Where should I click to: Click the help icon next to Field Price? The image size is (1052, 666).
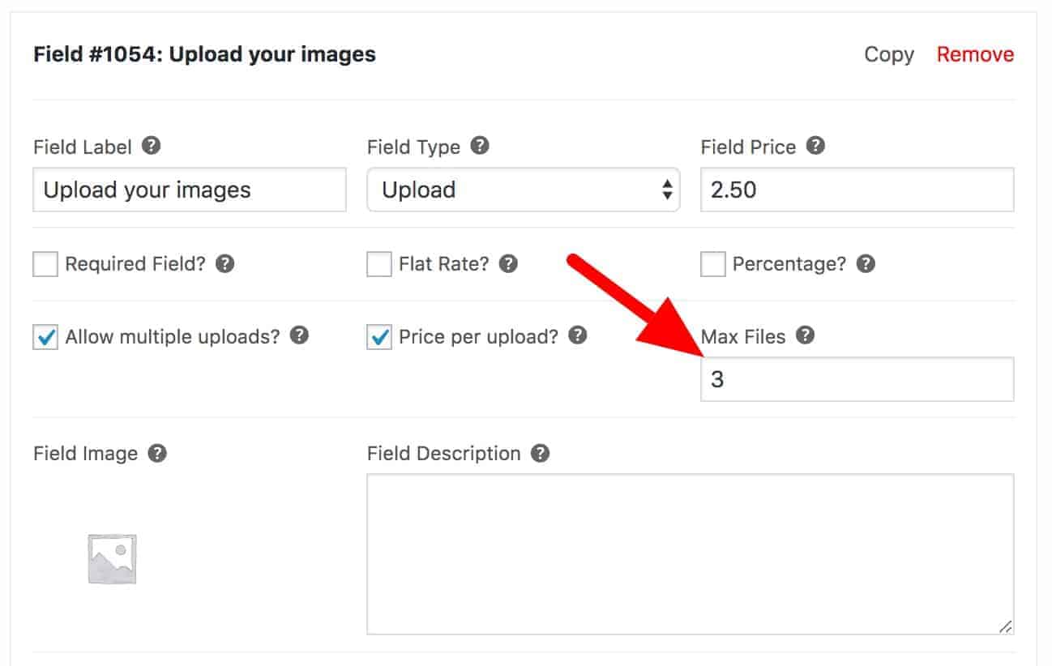point(815,146)
